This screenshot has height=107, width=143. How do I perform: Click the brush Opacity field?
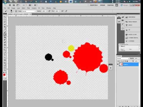(44, 11)
